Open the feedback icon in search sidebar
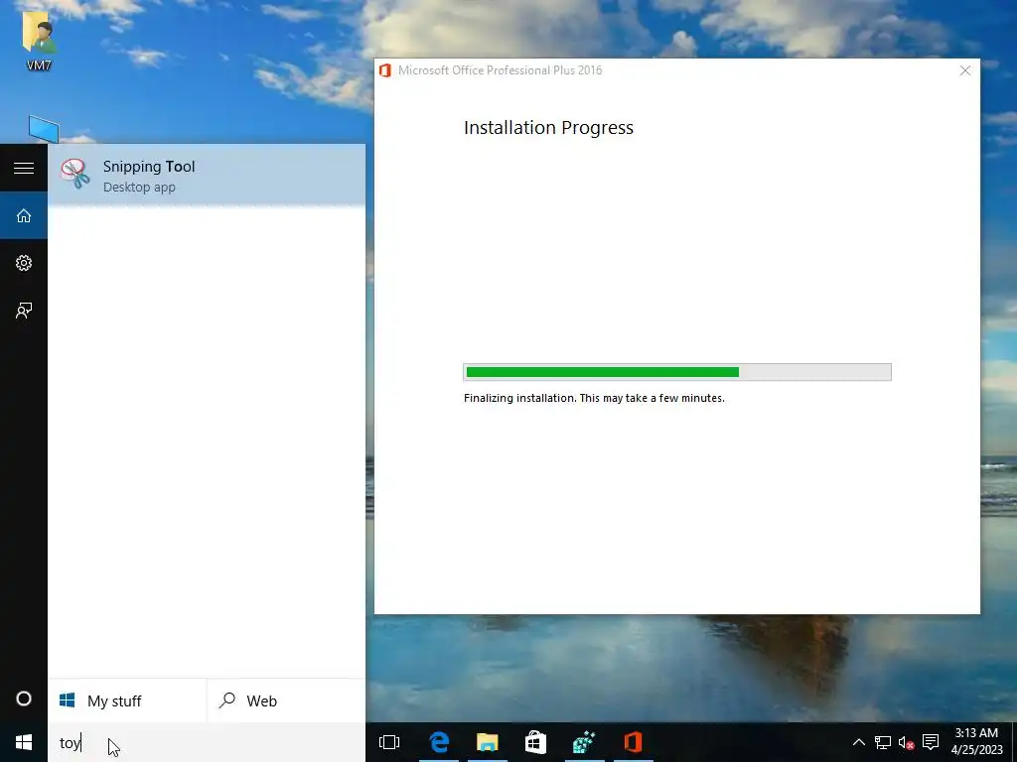This screenshot has width=1017, height=762. coord(24,311)
